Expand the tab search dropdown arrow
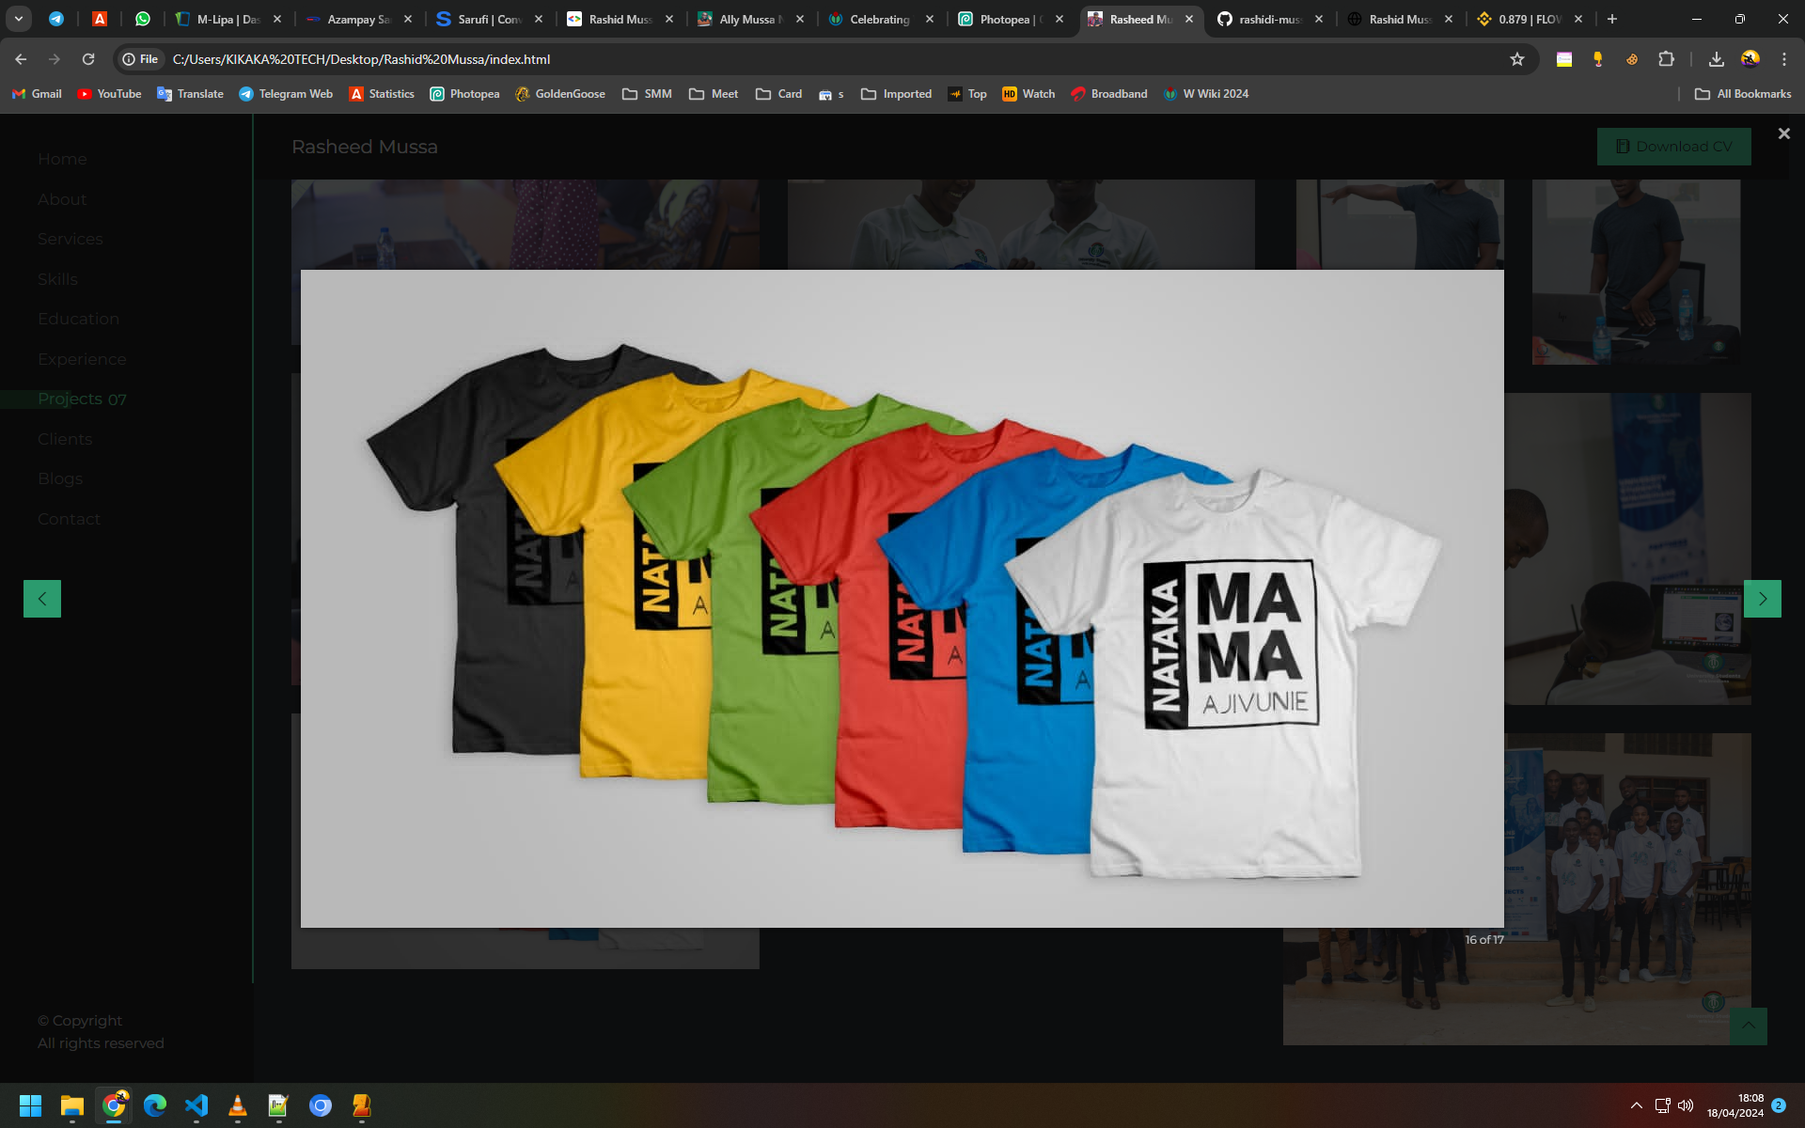The width and height of the screenshot is (1805, 1128). pyautogui.click(x=18, y=19)
